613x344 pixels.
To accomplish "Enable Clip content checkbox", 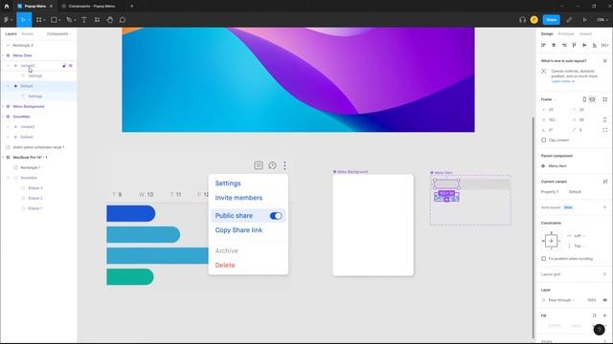I will tap(543, 140).
